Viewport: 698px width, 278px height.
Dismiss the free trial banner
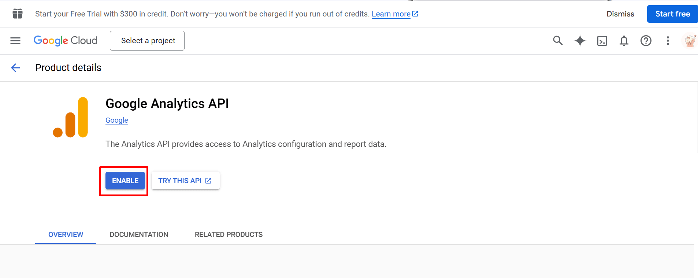pyautogui.click(x=620, y=14)
